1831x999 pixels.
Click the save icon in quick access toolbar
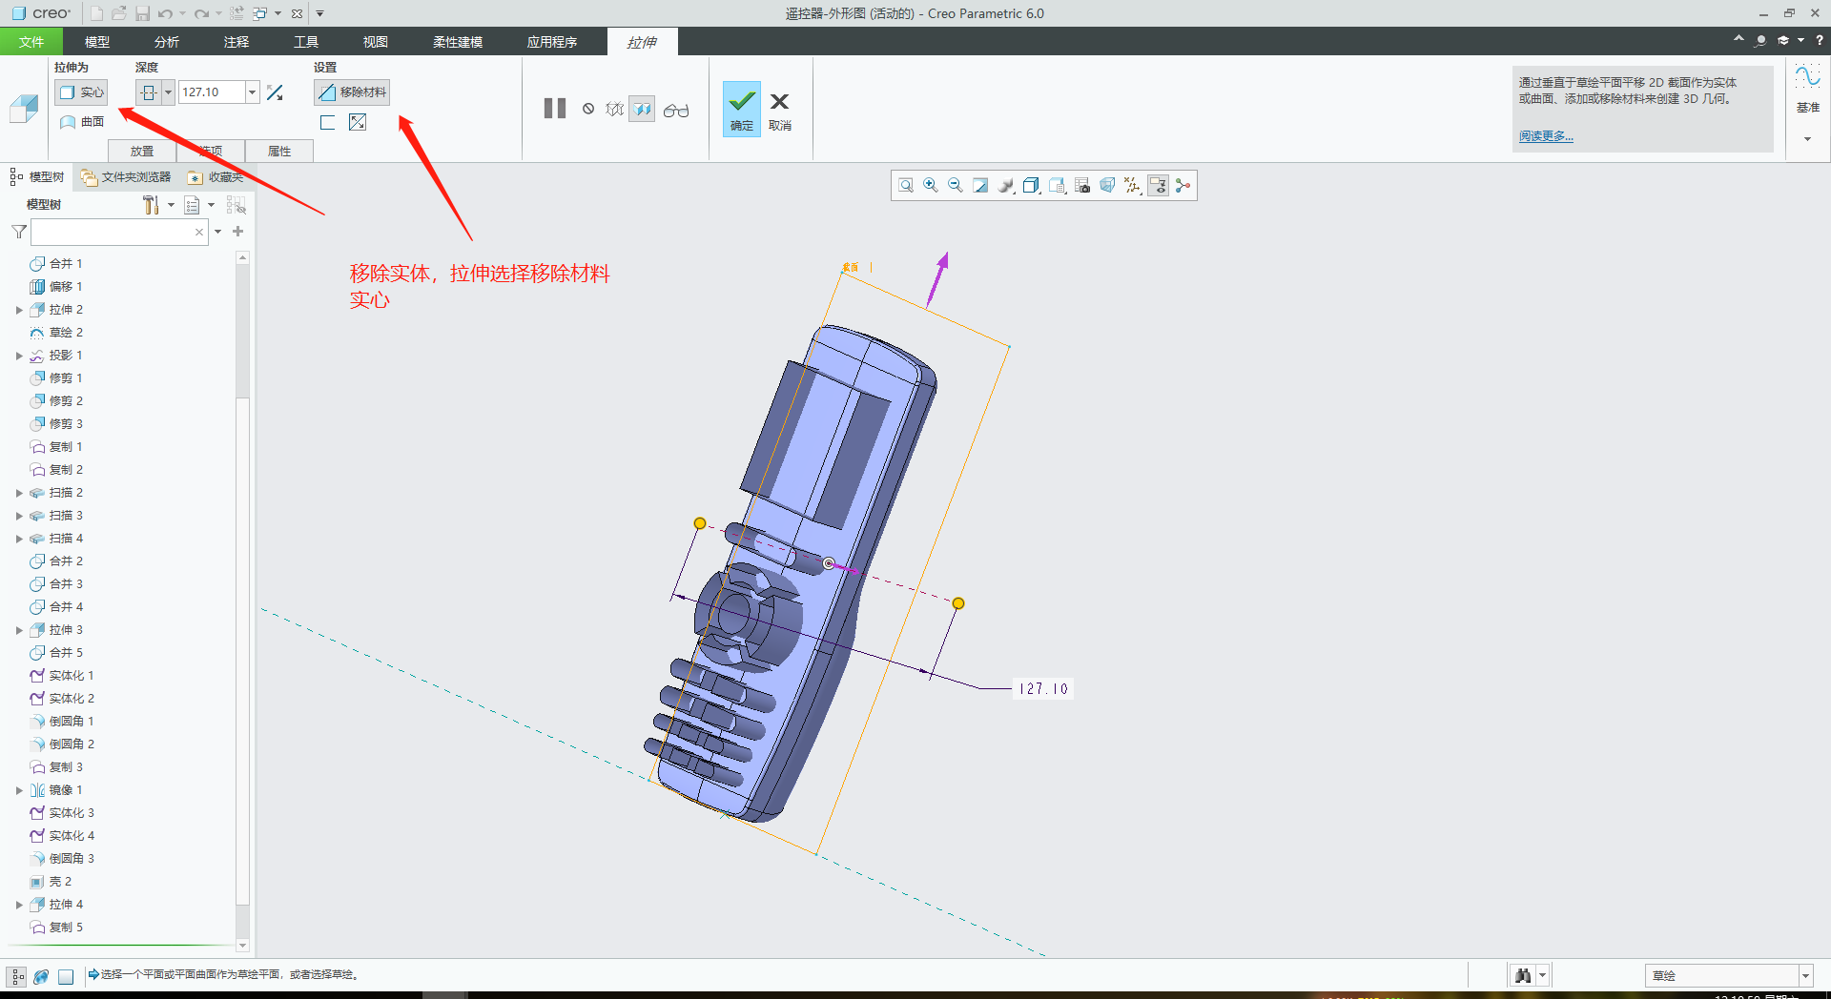[142, 13]
